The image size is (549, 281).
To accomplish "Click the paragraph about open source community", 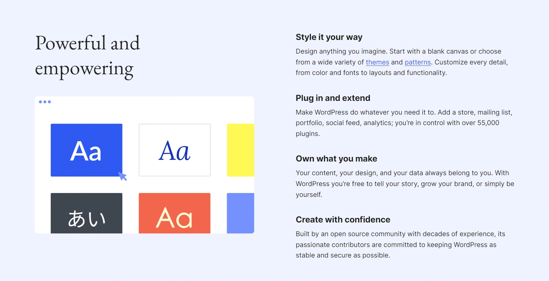I will [400, 245].
